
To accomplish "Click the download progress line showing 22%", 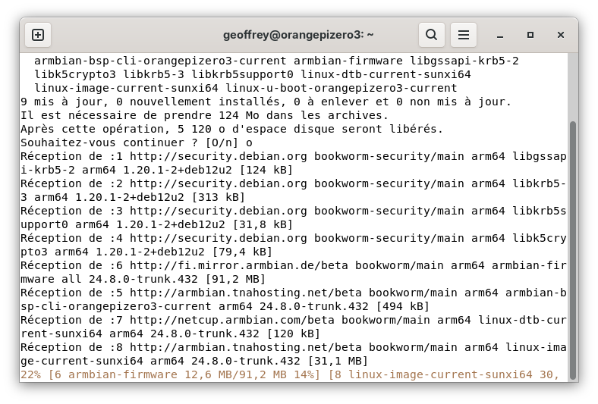I will [290, 374].
